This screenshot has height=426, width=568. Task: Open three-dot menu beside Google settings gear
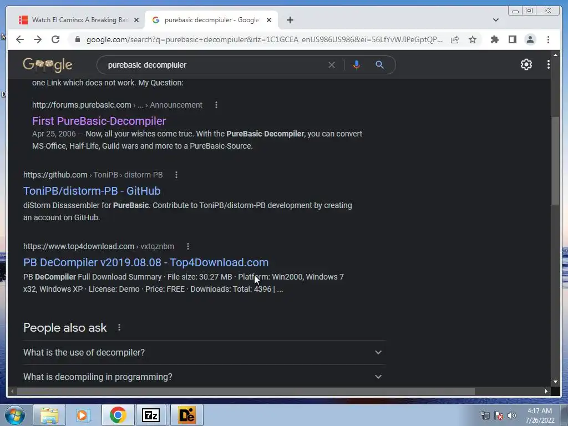(x=548, y=64)
